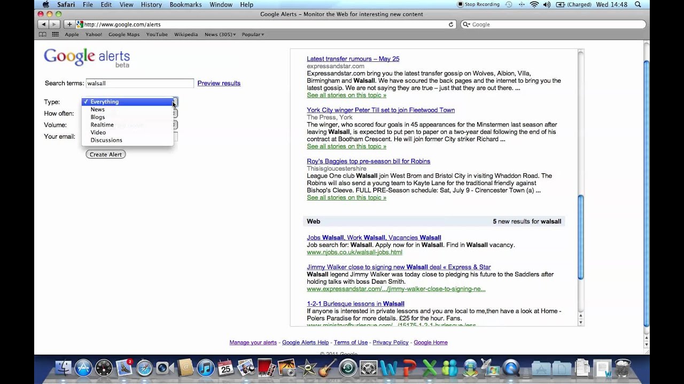684x384 pixels.
Task: Open Roy's Baggies pre-season story link
Action: (x=368, y=161)
